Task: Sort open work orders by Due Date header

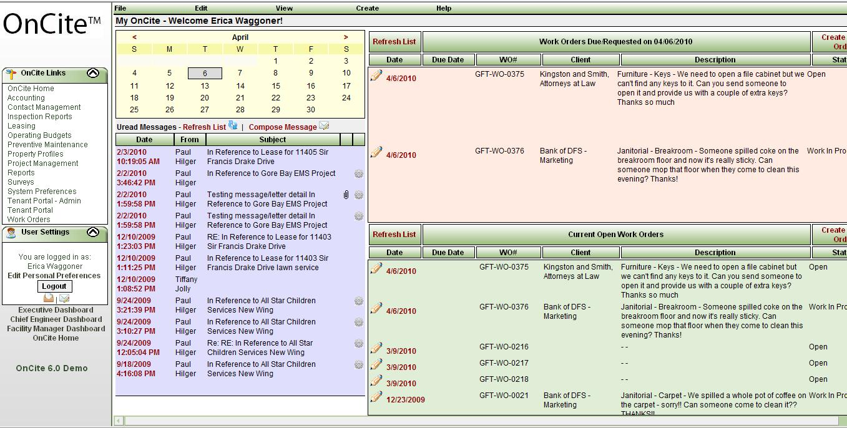Action: click(448, 253)
